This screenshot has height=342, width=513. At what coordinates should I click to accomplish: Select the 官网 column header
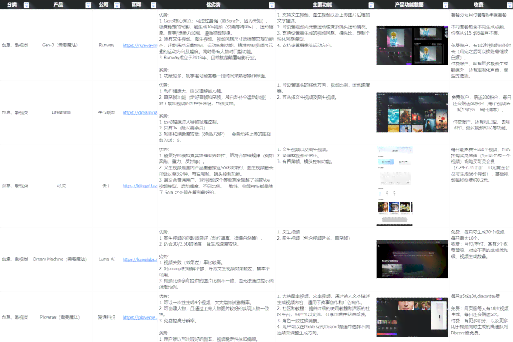coord(136,5)
